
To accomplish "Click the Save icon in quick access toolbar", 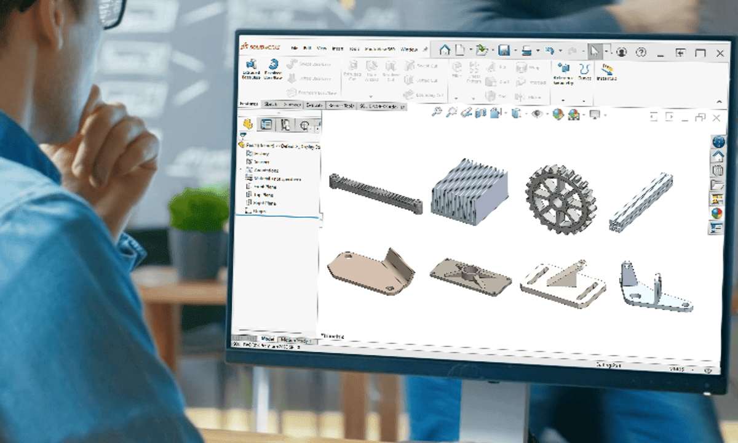I will click(x=506, y=50).
